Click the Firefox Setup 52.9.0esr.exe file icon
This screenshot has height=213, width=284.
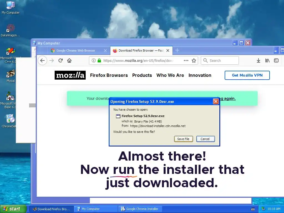(x=118, y=116)
